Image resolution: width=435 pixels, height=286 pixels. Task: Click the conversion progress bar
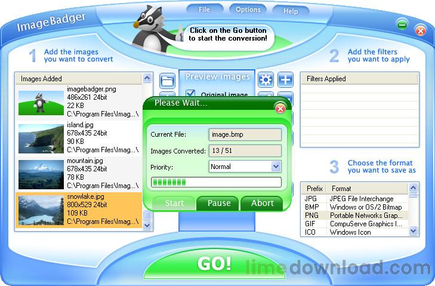point(216,183)
